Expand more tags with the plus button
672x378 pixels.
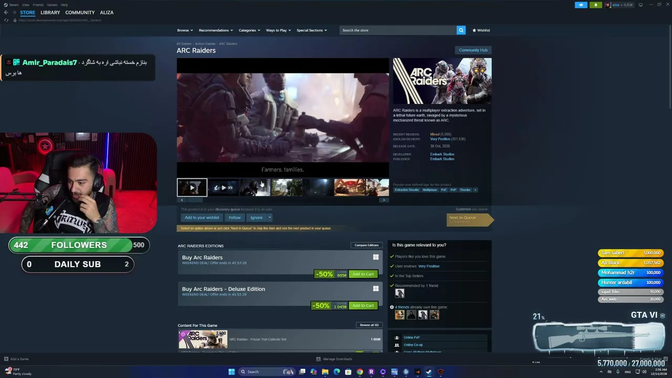475,190
